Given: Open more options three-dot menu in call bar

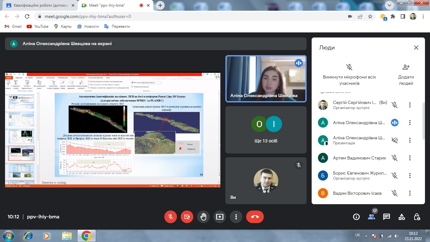Looking at the screenshot, I should pos(236,217).
